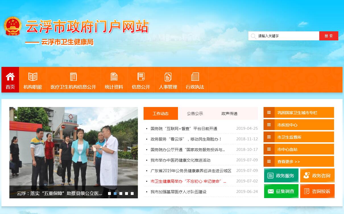Click the 咨询投诉 form icon
This screenshot has width=344, height=214.
click(306, 191)
